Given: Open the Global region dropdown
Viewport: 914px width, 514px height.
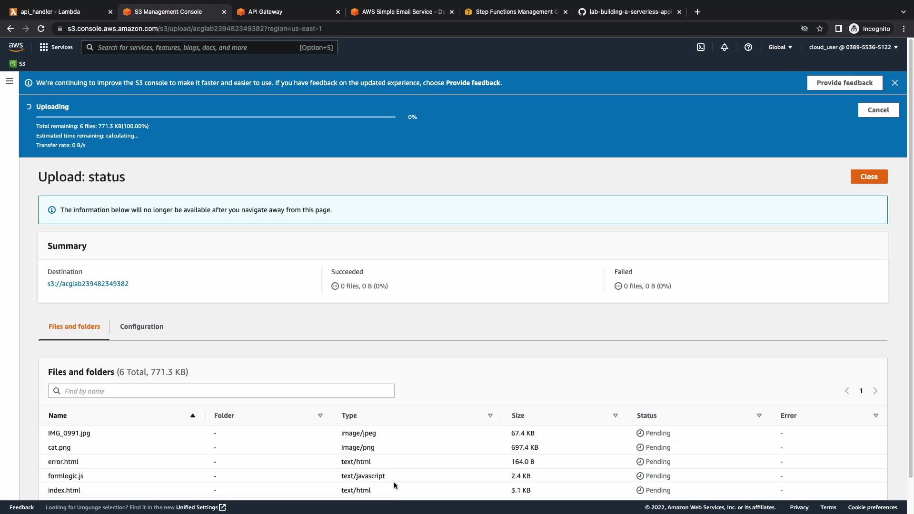Looking at the screenshot, I should pos(780,47).
